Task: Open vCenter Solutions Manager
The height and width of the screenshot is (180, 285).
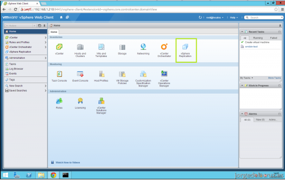Action: tap(101, 101)
